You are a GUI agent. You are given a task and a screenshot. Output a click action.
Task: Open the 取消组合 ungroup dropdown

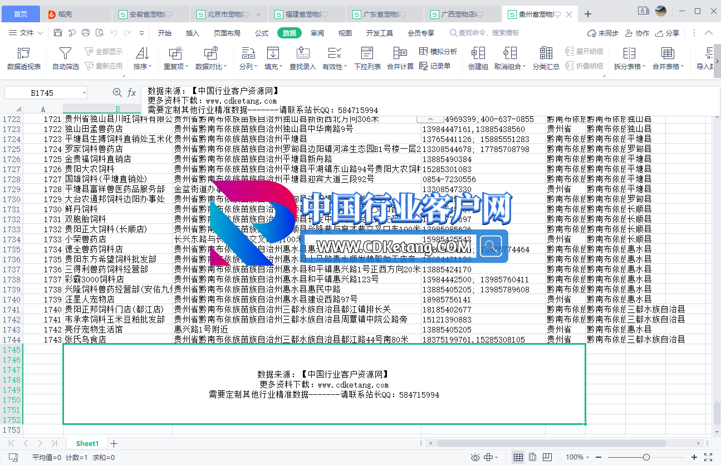pyautogui.click(x=510, y=58)
